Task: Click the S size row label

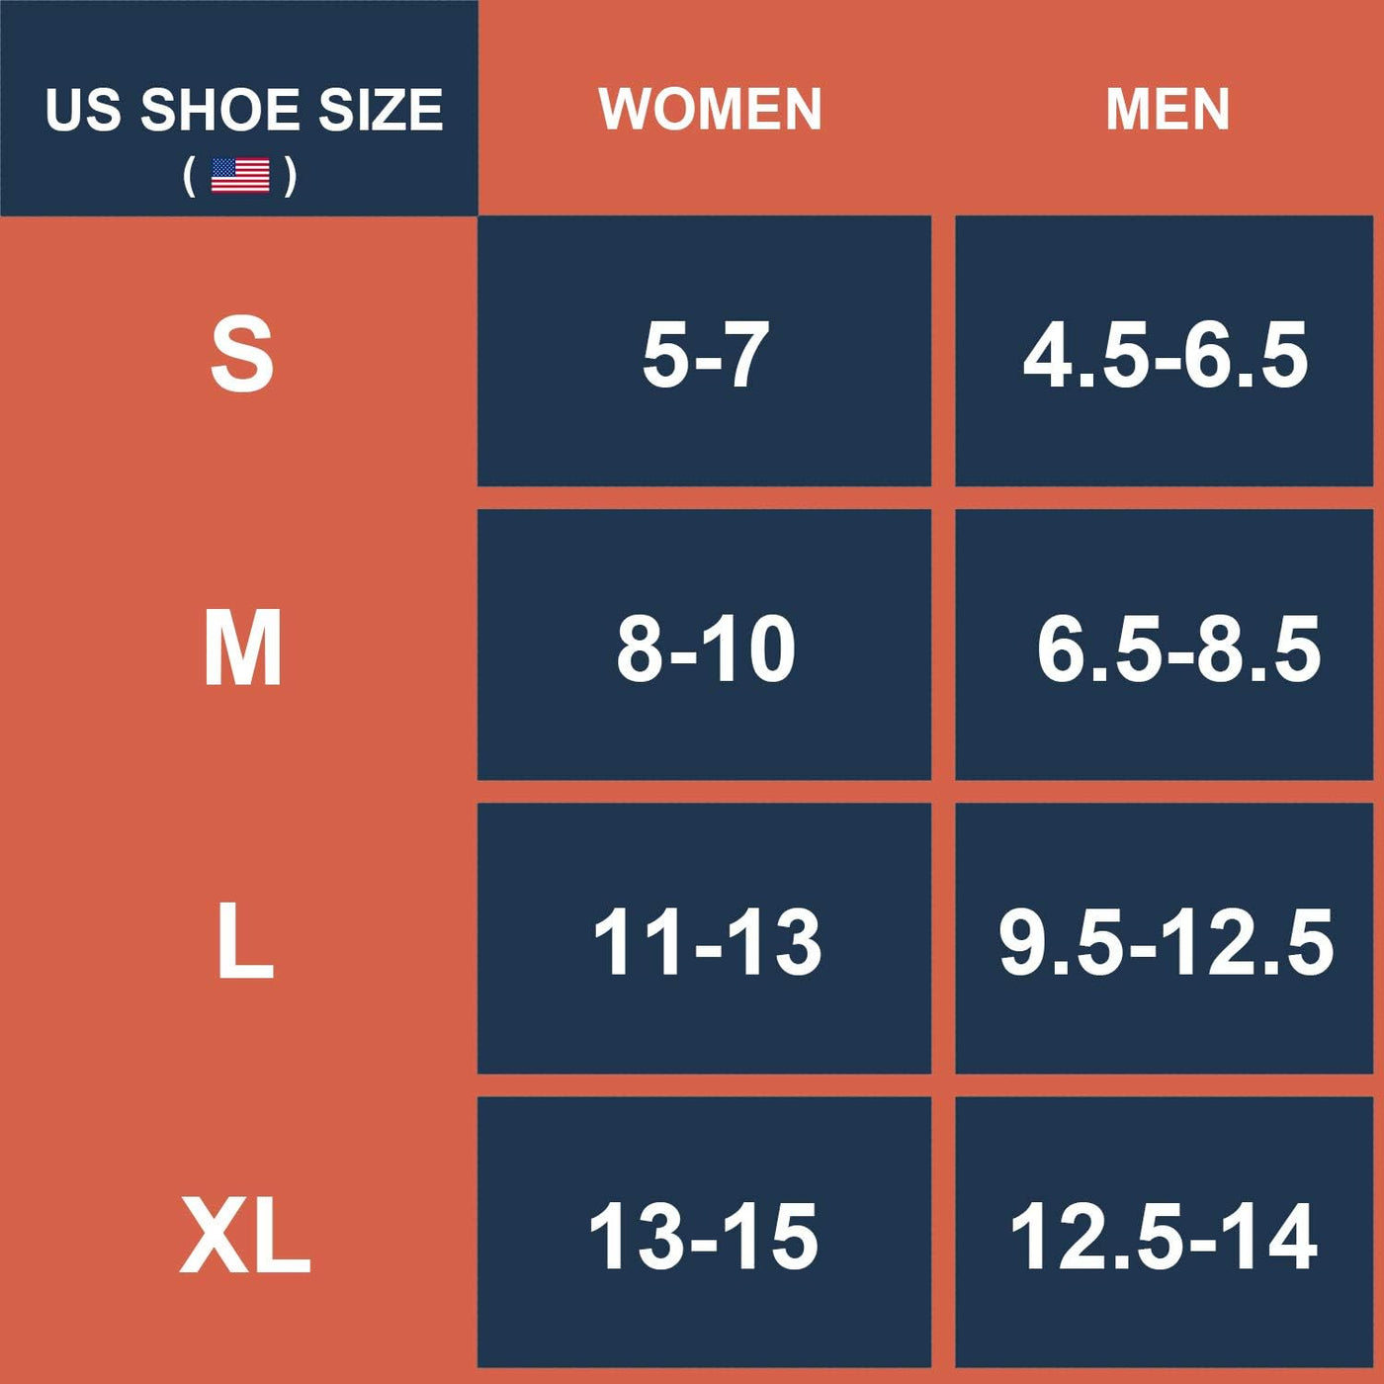Action: point(242,353)
